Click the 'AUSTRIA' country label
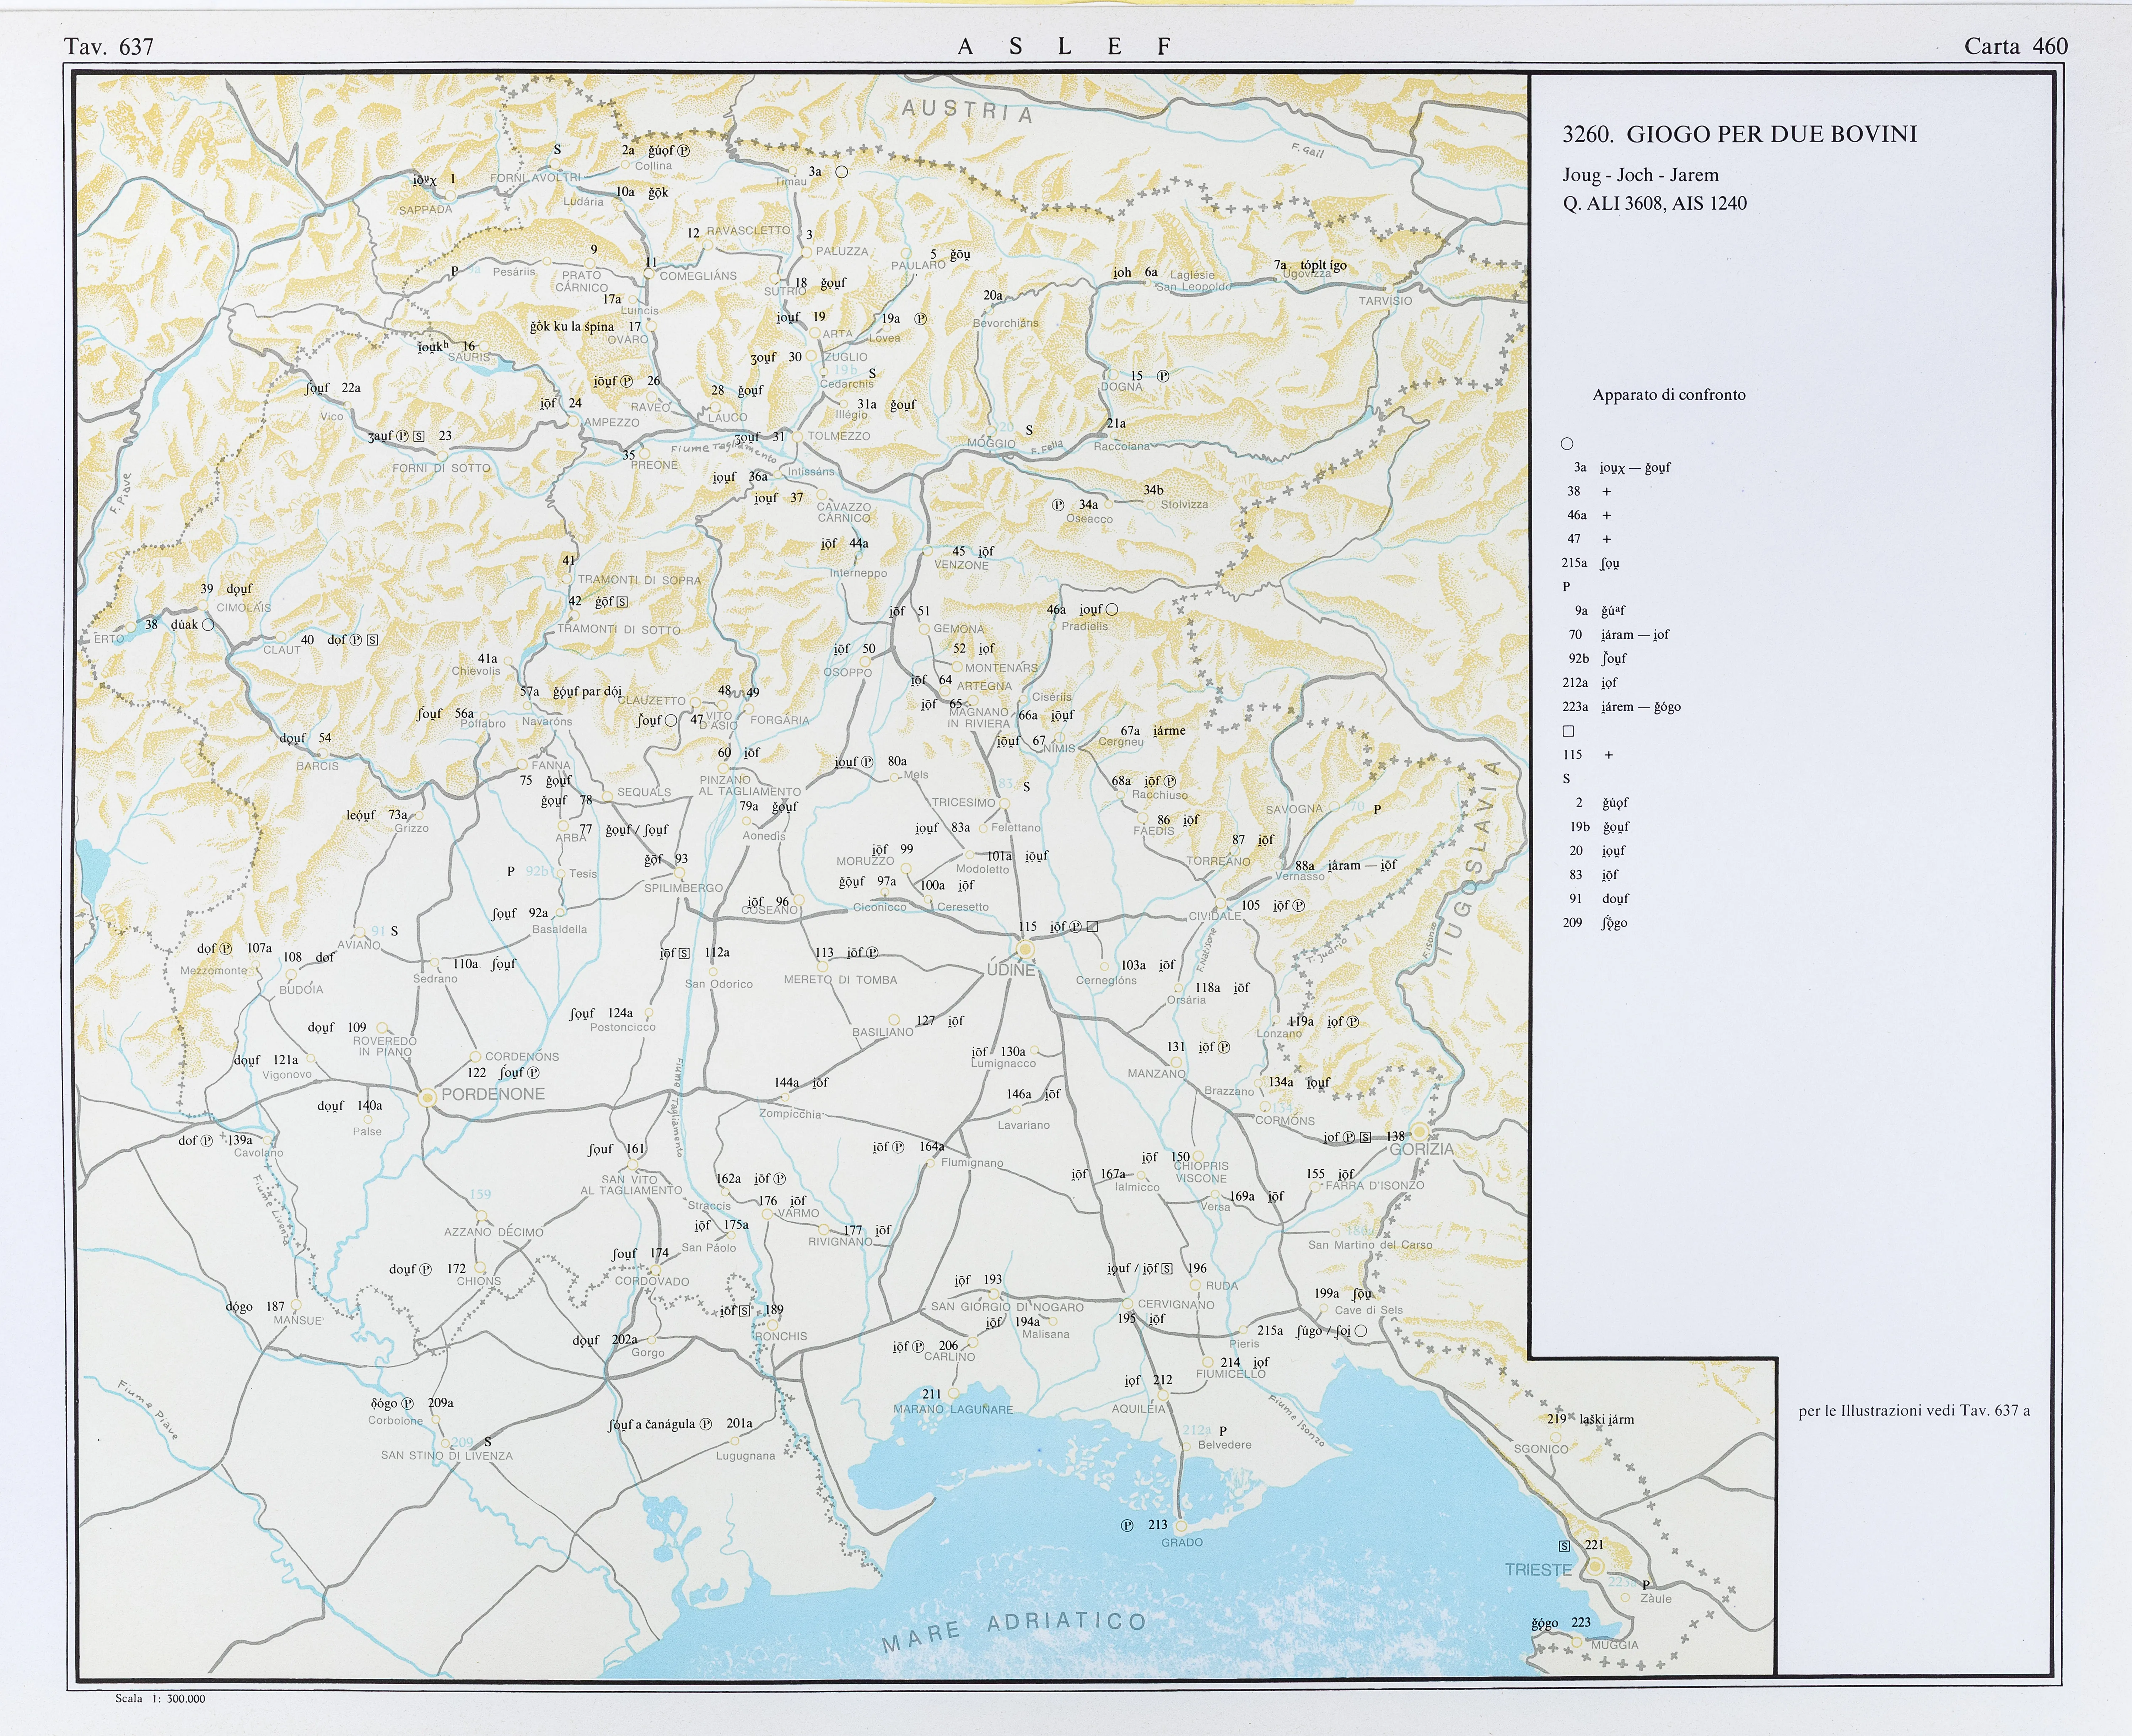2132x1736 pixels. coord(967,111)
